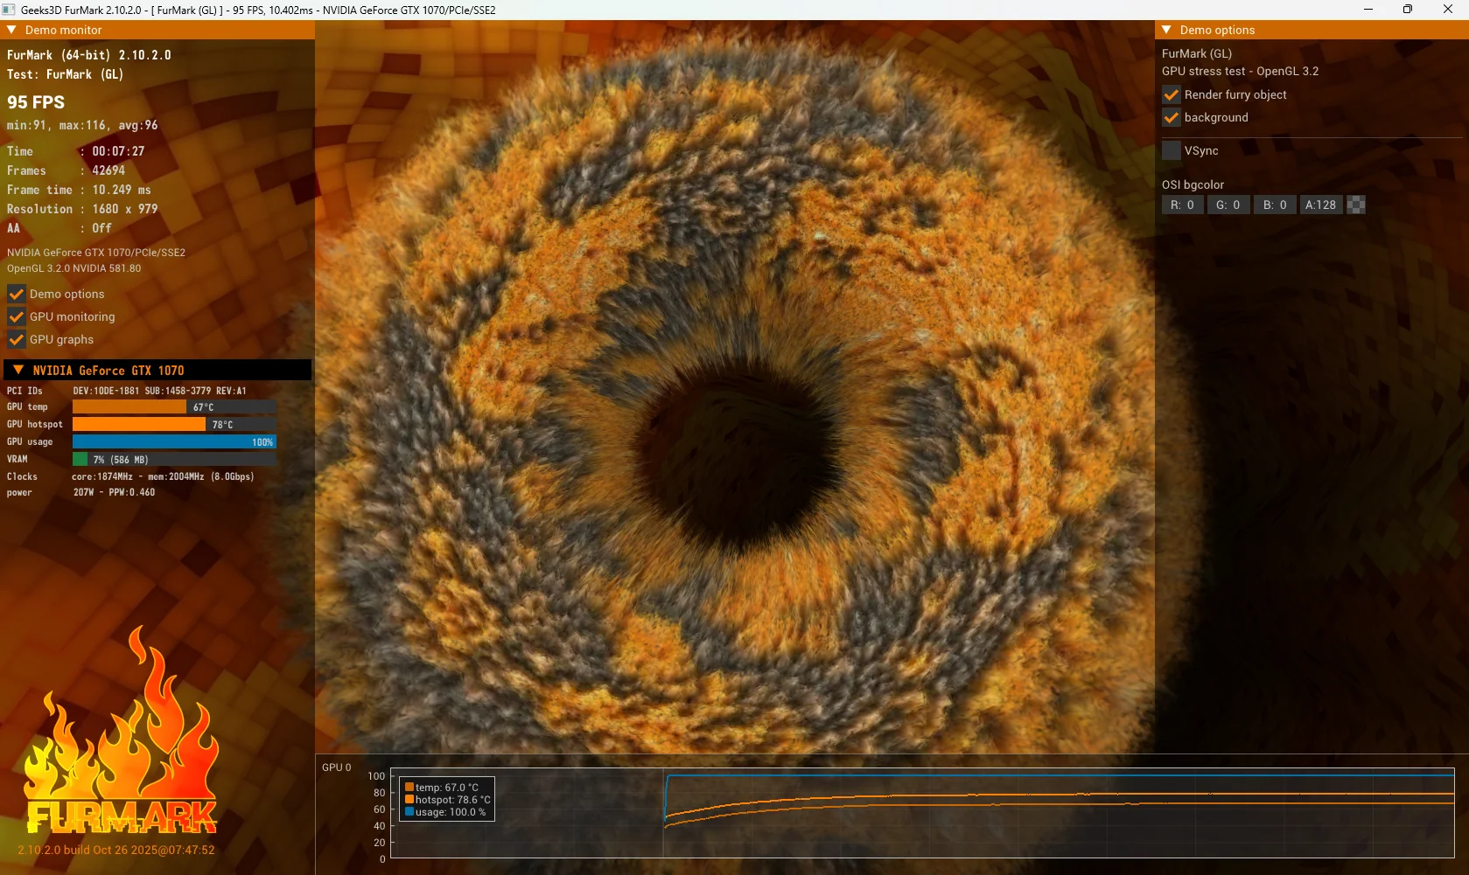The image size is (1469, 875).
Task: Uncheck the GPU graphs checkbox
Action: click(x=17, y=339)
